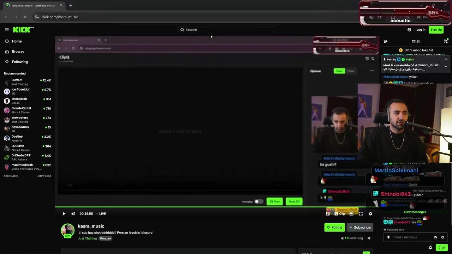Open chat settings gear icon
This screenshot has width=452, height=254.
pos(430,248)
